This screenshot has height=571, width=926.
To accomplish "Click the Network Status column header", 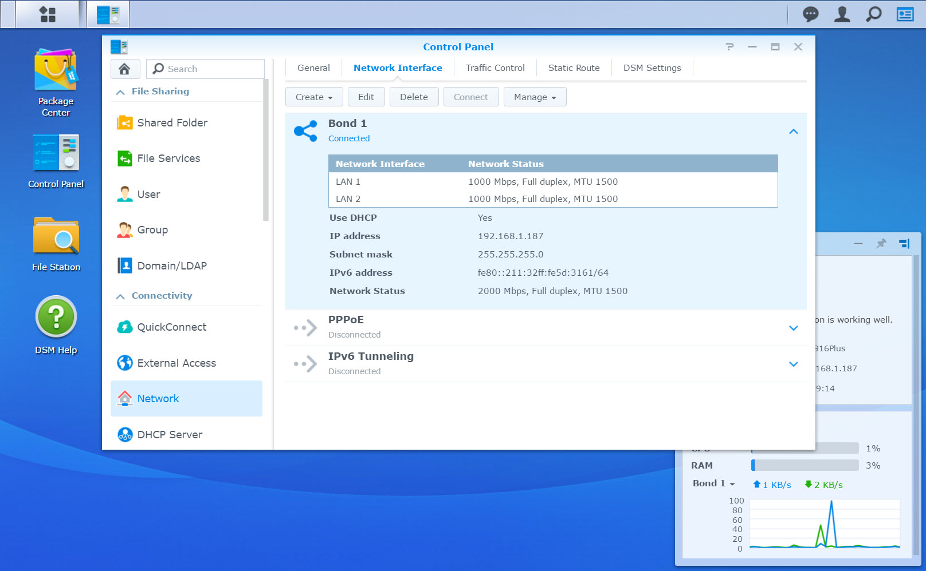I will click(x=506, y=164).
